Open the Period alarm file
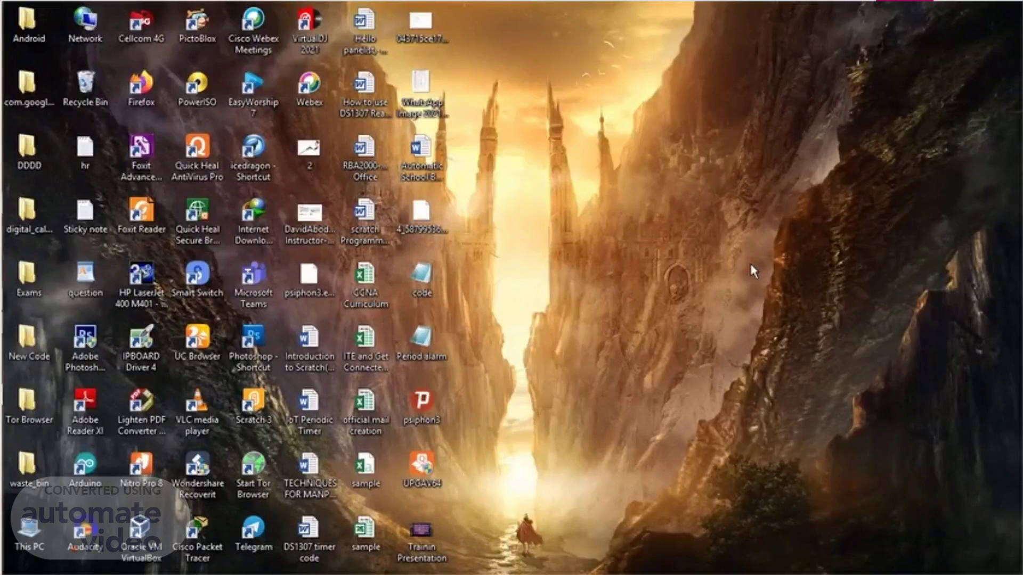This screenshot has height=575, width=1023. coord(421,342)
